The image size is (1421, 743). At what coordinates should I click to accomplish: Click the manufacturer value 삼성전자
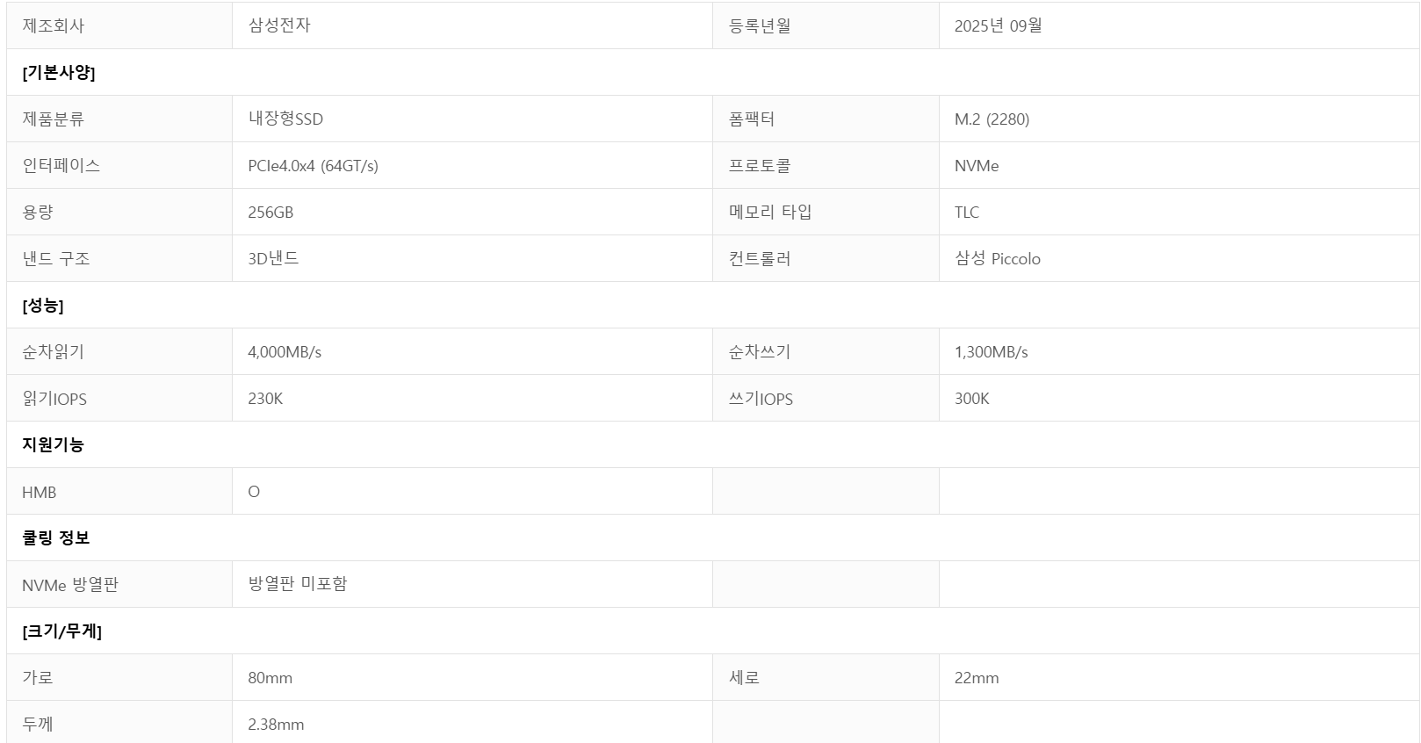(x=279, y=25)
